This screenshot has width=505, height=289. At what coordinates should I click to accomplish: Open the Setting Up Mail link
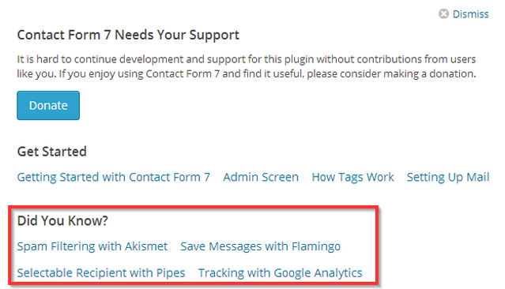pyautogui.click(x=447, y=178)
